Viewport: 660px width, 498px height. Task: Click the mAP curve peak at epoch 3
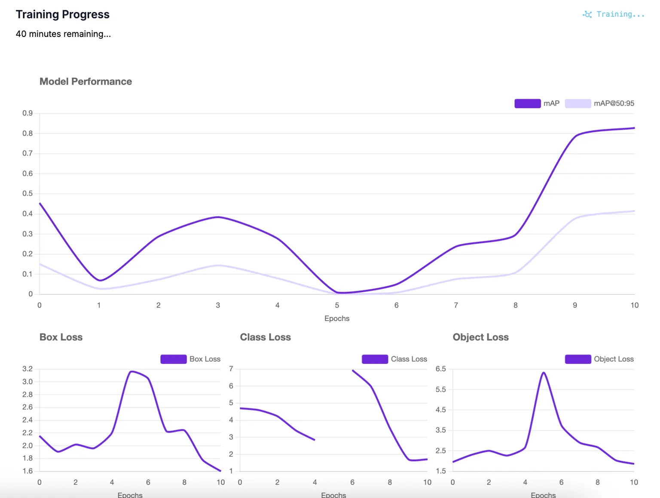[218, 217]
